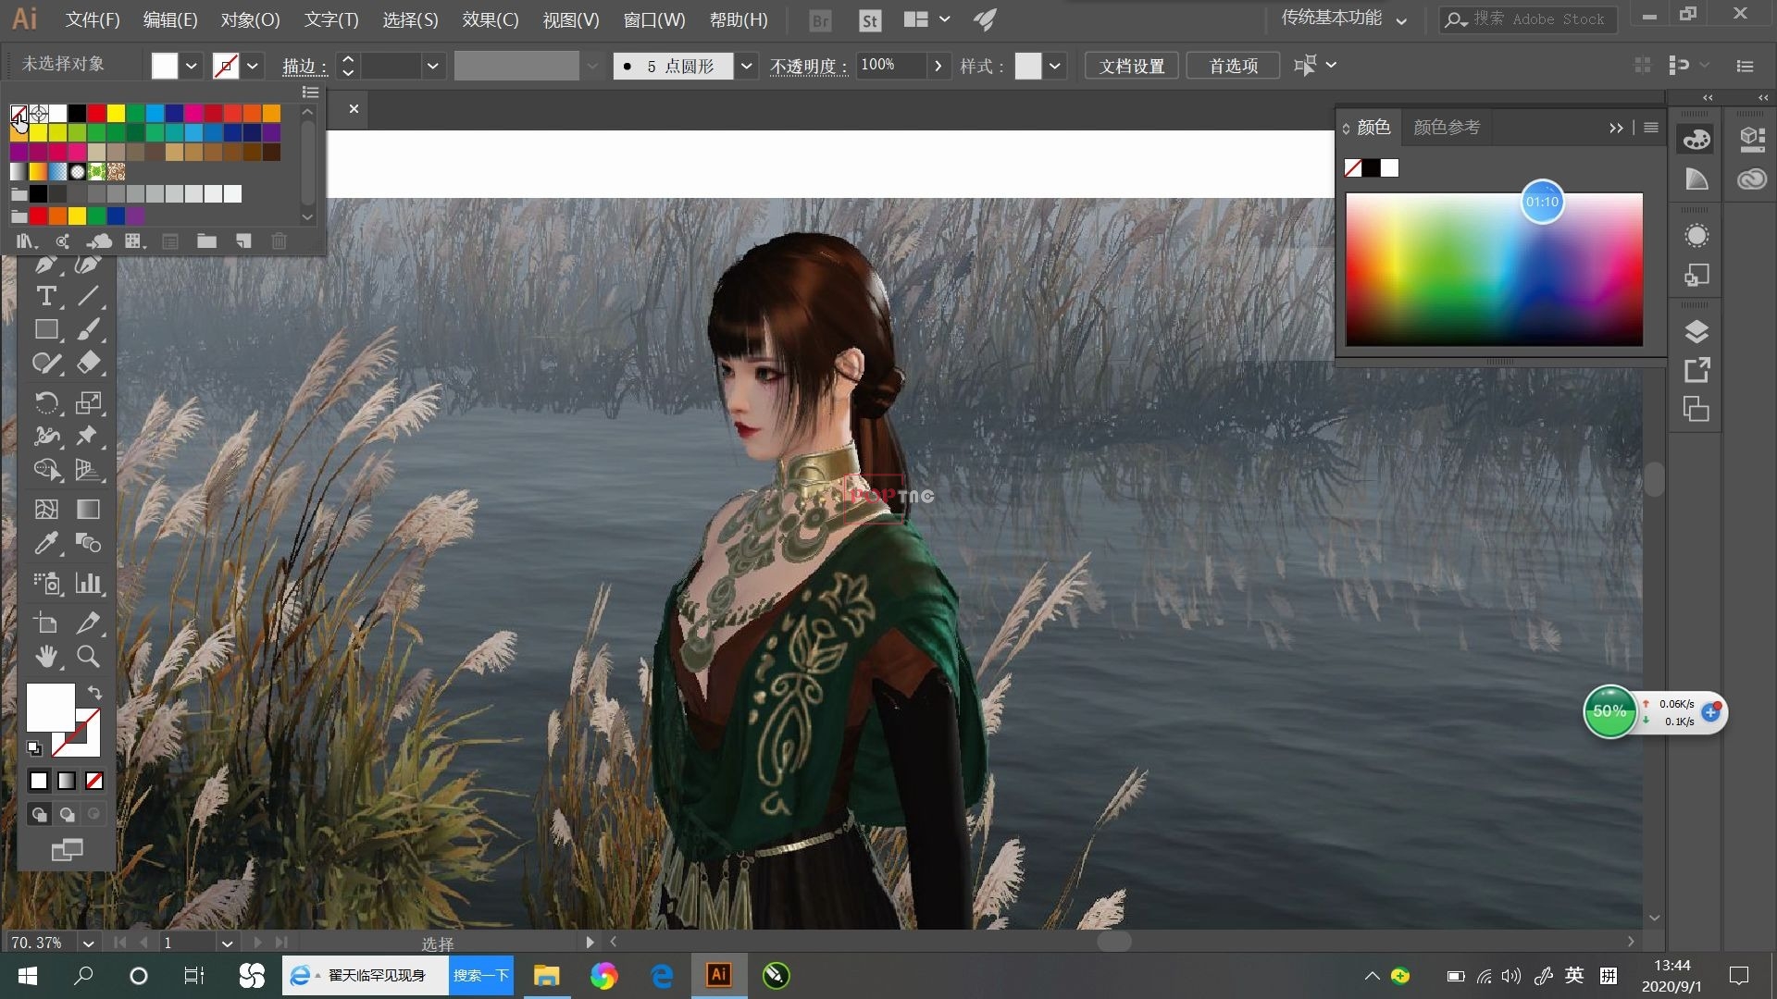Select the Rectangle tool
Image resolution: width=1777 pixels, height=999 pixels.
(45, 330)
